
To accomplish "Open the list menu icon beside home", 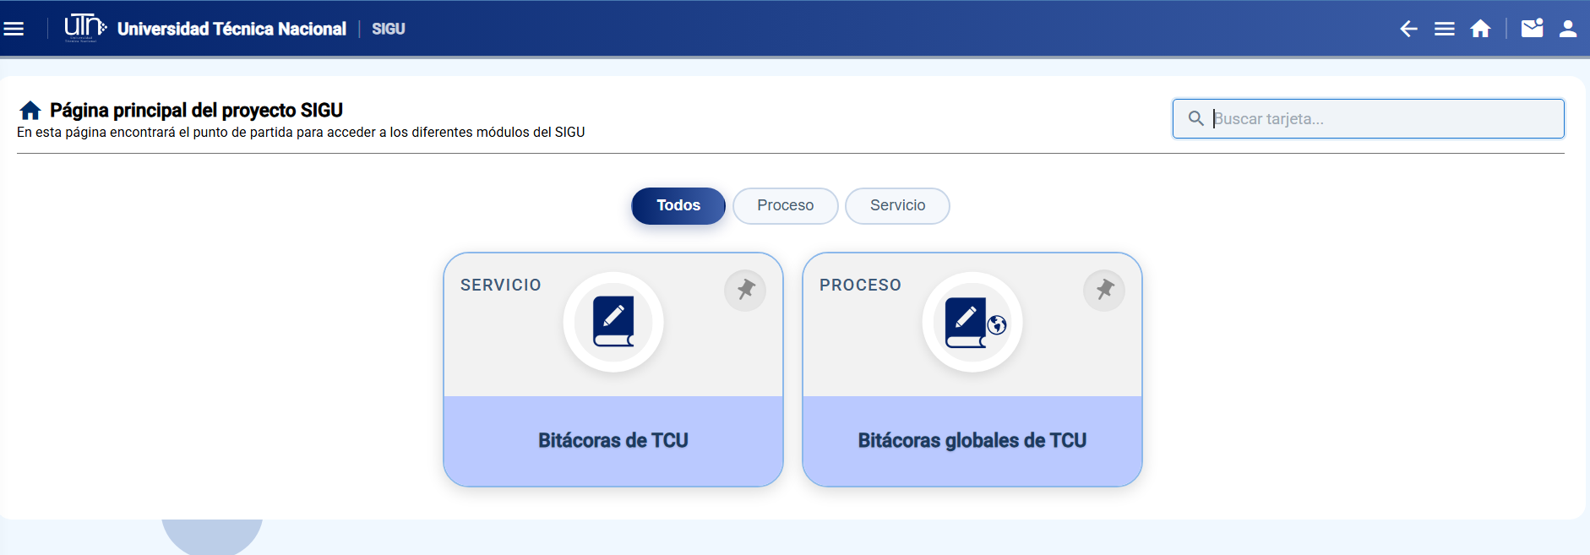I will click(x=1445, y=29).
